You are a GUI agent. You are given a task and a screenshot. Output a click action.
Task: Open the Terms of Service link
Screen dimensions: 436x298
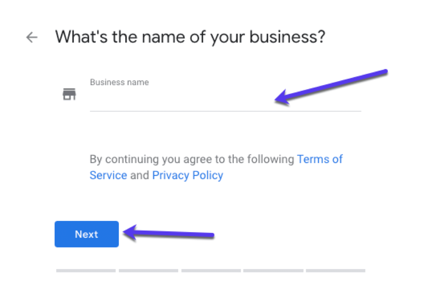pos(319,159)
